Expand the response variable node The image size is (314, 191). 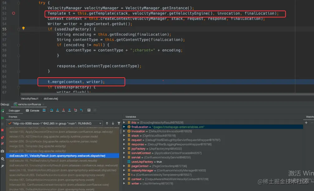coord(124,144)
